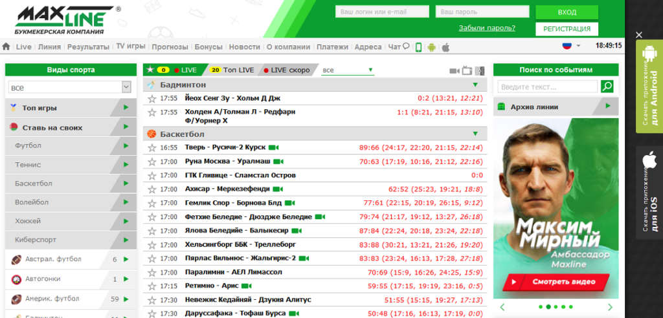Collapse the Баскетбол section
The height and width of the screenshot is (318, 663).
[x=475, y=134]
